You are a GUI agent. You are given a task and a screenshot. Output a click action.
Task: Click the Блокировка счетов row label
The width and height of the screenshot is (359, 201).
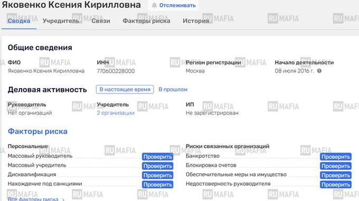211,165
